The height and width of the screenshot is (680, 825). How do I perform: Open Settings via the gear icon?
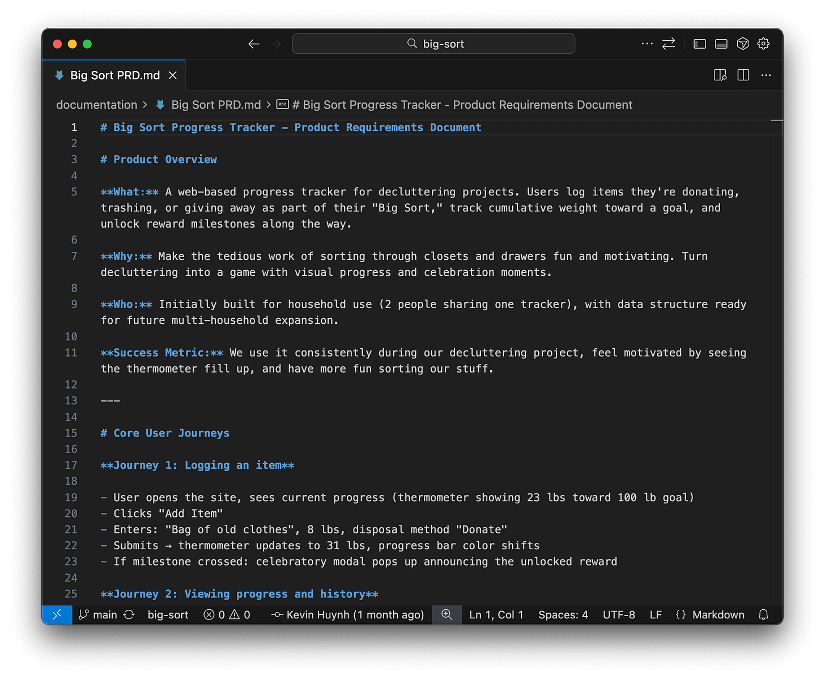[x=763, y=44]
